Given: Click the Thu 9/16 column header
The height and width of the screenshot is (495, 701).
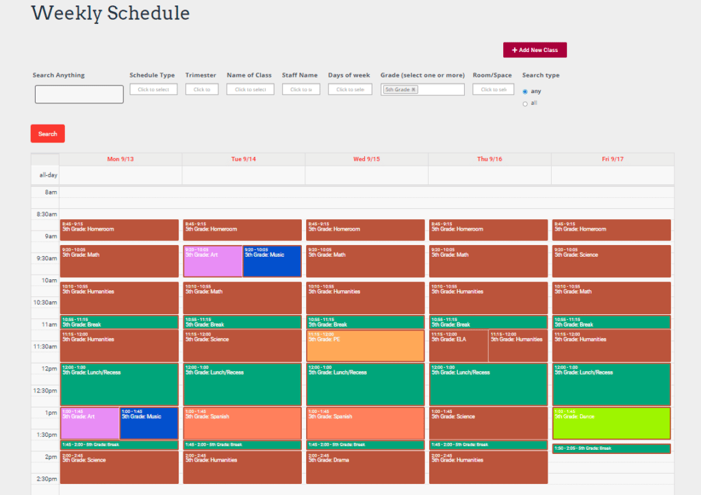Looking at the screenshot, I should coord(489,160).
